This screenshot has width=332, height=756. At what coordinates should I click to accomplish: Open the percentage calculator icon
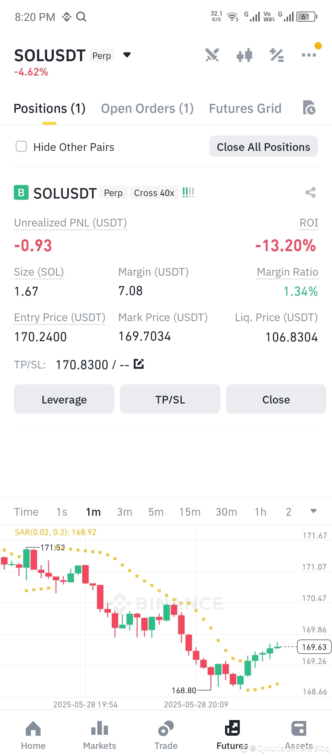point(277,55)
